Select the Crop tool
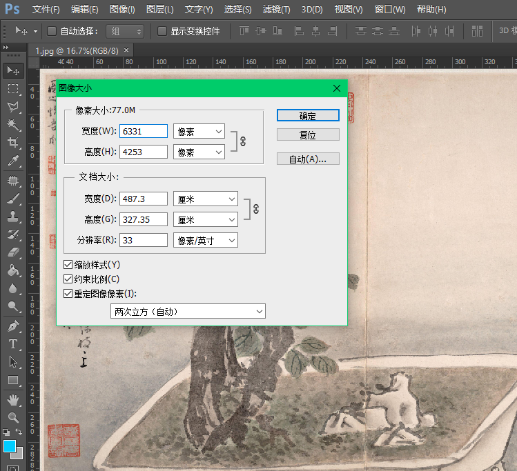This screenshot has height=471, width=517. pyautogui.click(x=13, y=142)
